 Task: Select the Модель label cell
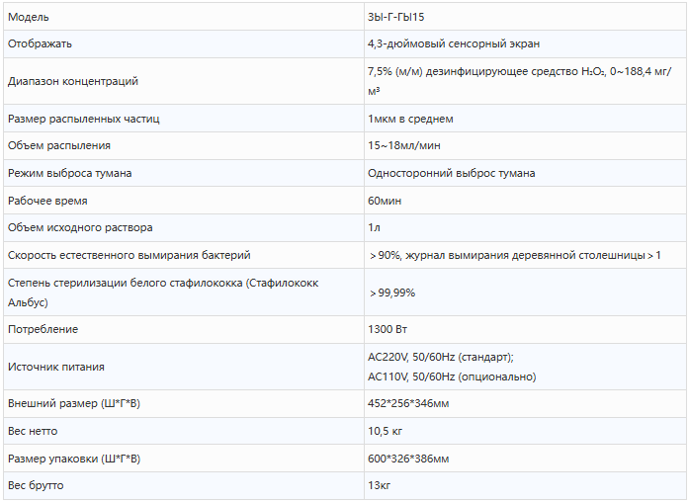click(x=29, y=18)
